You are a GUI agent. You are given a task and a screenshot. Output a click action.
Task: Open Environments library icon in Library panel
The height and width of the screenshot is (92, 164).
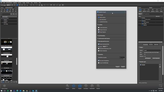7,10
